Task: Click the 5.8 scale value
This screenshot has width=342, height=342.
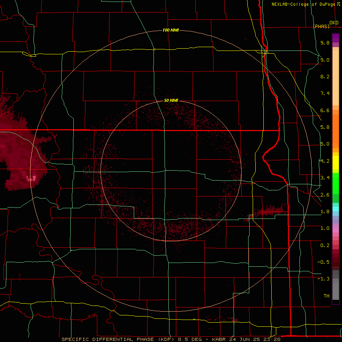Action: [325, 127]
